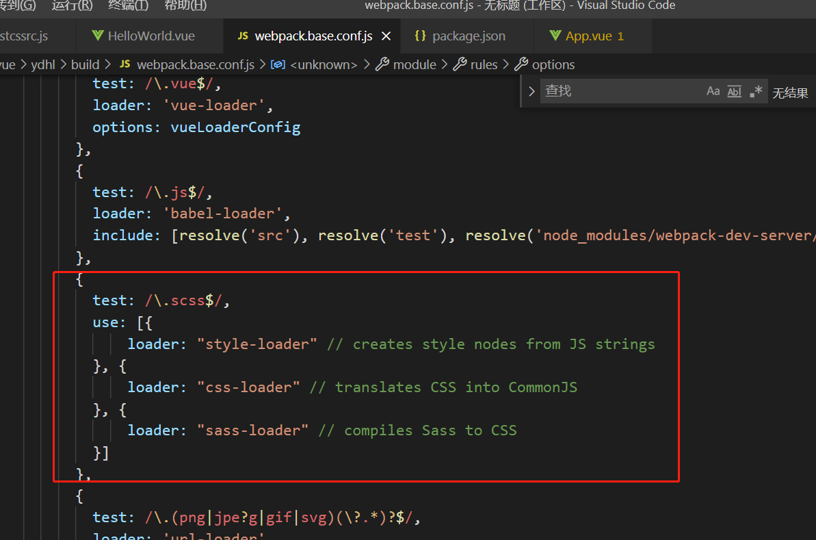Click the JS icon on webpack.base.conf.js tab

pyautogui.click(x=243, y=36)
